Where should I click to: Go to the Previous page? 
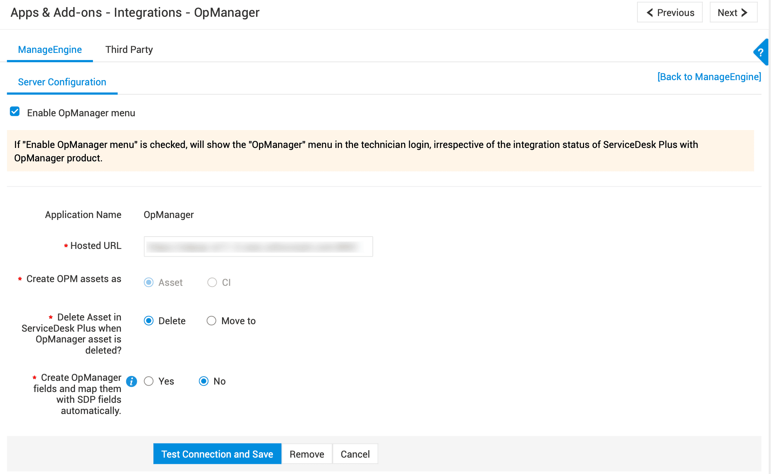coord(669,13)
